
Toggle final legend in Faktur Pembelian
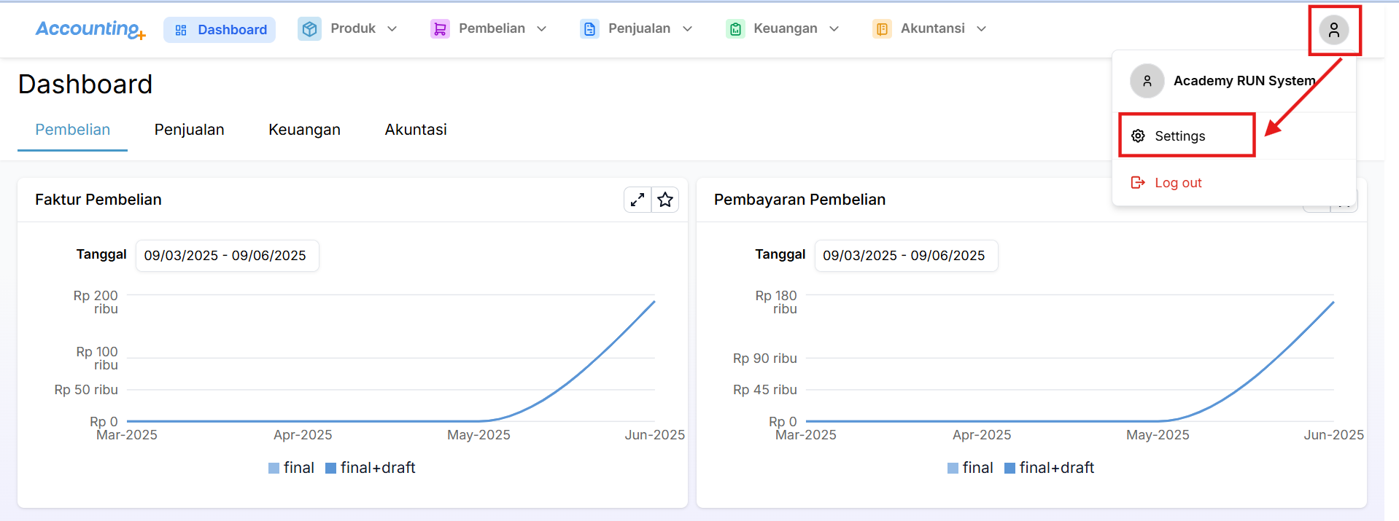[291, 468]
